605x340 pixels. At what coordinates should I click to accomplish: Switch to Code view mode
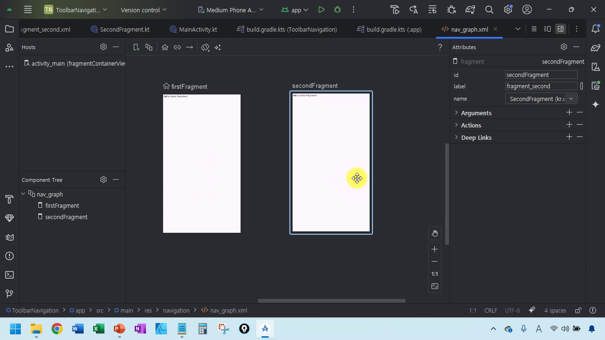534,29
